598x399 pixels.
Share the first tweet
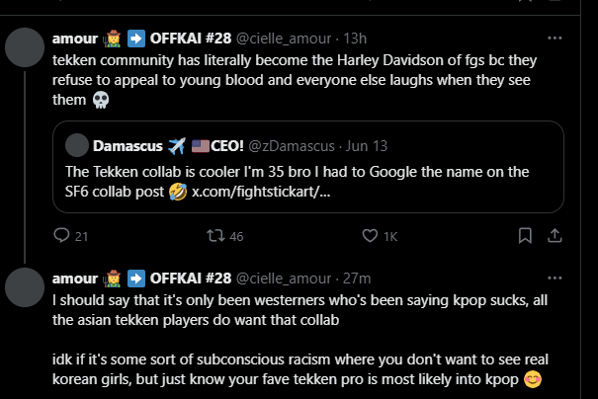[555, 236]
